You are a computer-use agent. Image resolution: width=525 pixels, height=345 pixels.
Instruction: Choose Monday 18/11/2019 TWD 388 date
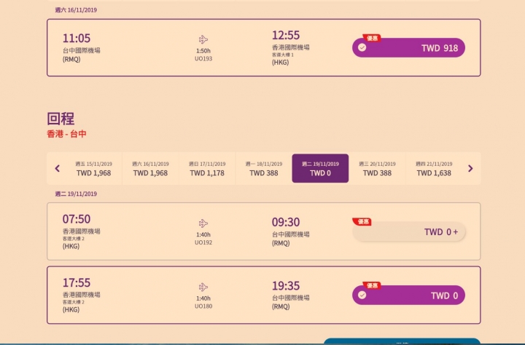pos(264,168)
